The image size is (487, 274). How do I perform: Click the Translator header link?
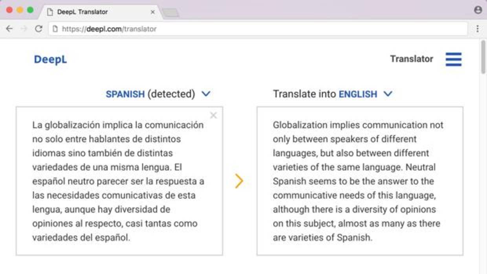pos(411,59)
